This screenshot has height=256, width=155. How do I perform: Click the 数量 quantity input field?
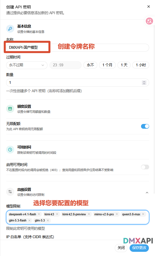(x=78, y=83)
